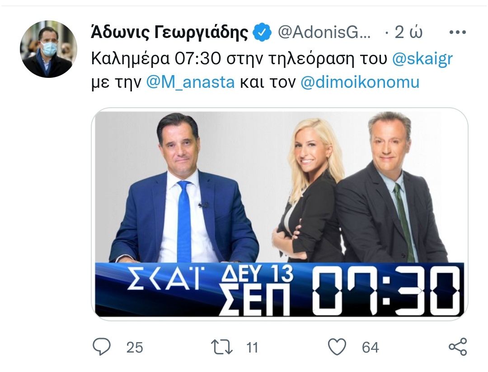Image resolution: width=488 pixels, height=372 pixels.
Task: Visit the @dimoikonomu mention
Action: pyautogui.click(x=360, y=82)
